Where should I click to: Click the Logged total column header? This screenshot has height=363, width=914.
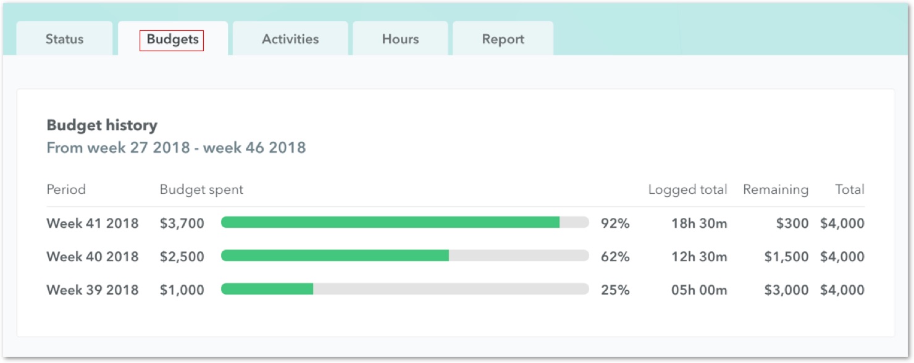coord(687,190)
